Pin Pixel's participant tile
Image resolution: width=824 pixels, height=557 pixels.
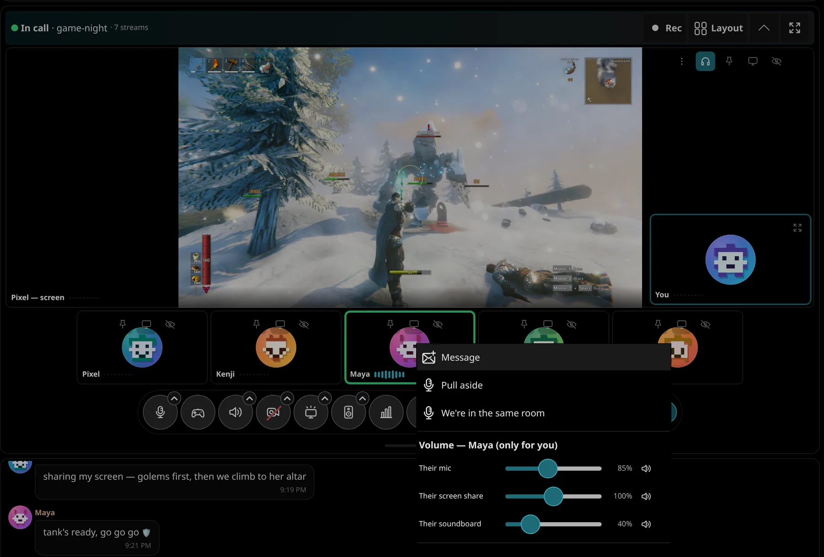point(123,324)
